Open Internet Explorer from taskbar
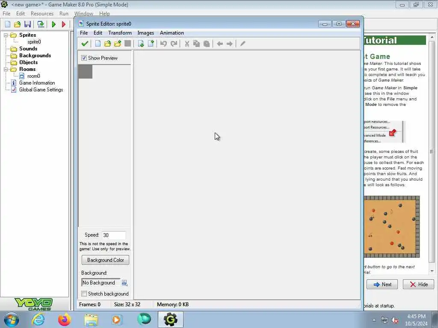The height and width of the screenshot is (328, 438). [38, 319]
